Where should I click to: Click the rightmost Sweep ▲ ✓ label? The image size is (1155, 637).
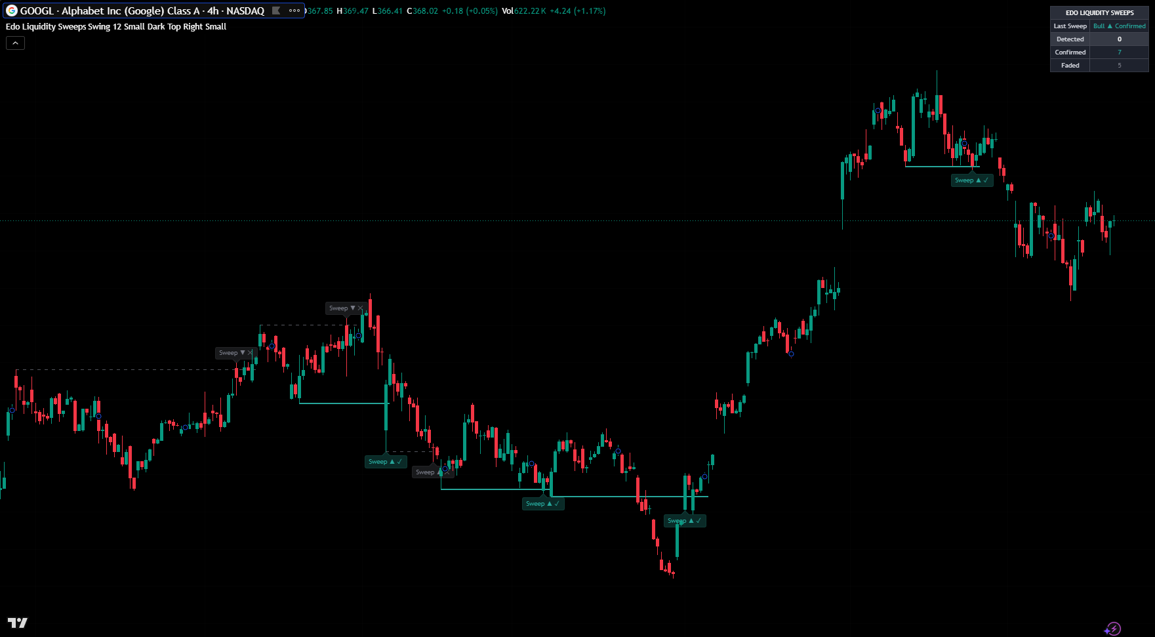click(x=972, y=180)
